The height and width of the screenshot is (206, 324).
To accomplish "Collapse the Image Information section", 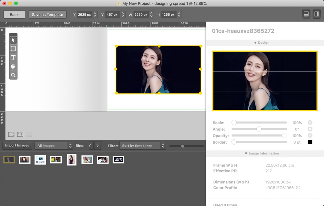I will 261,153.
